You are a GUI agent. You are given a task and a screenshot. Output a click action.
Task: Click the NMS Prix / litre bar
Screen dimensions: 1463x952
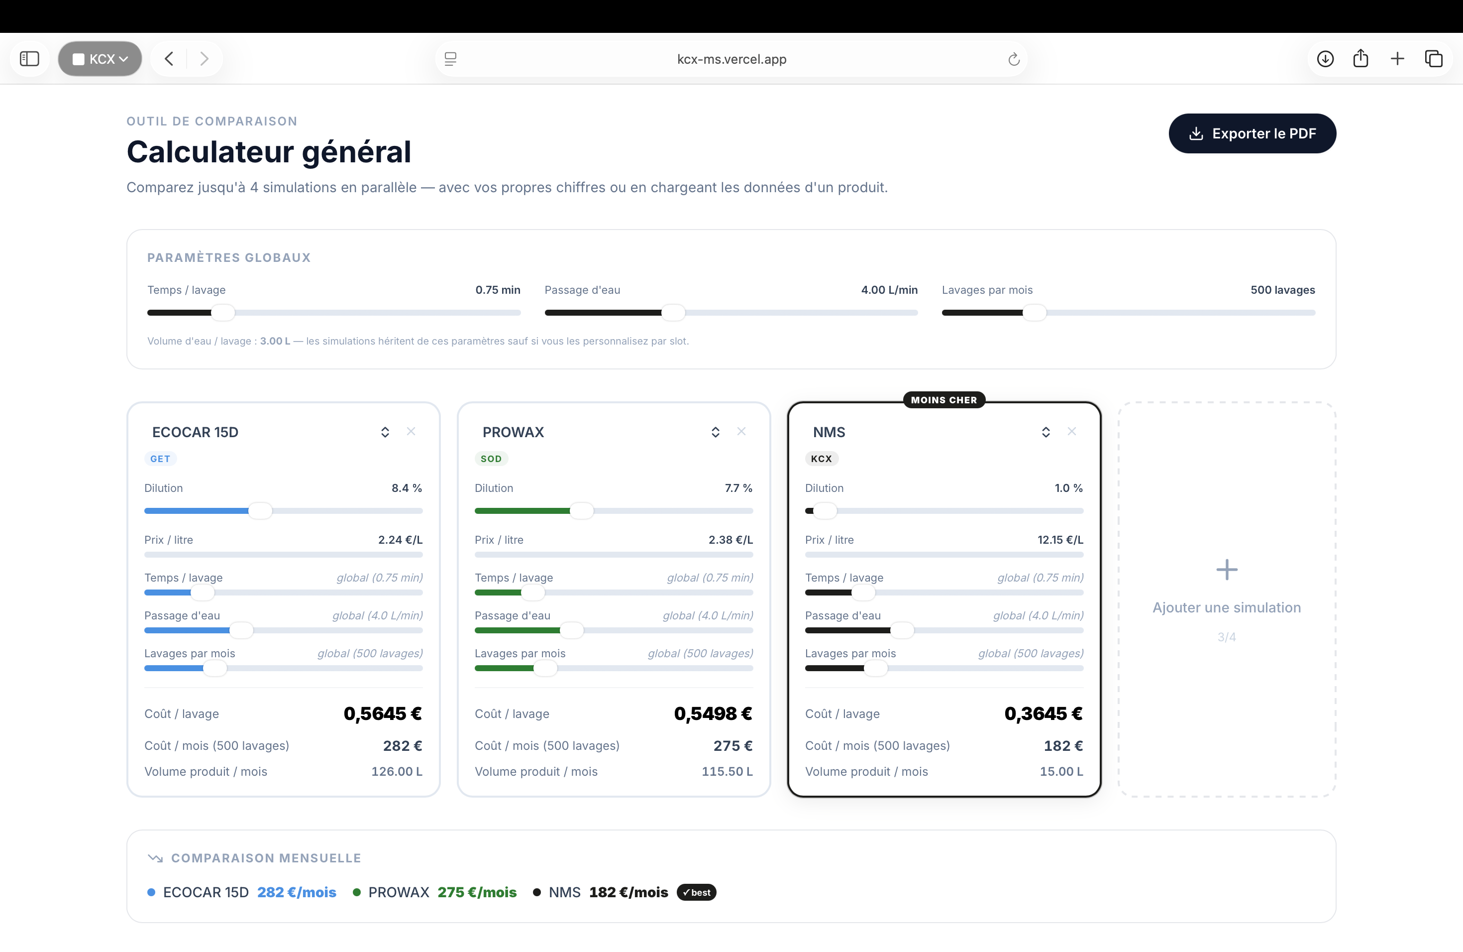(x=944, y=555)
